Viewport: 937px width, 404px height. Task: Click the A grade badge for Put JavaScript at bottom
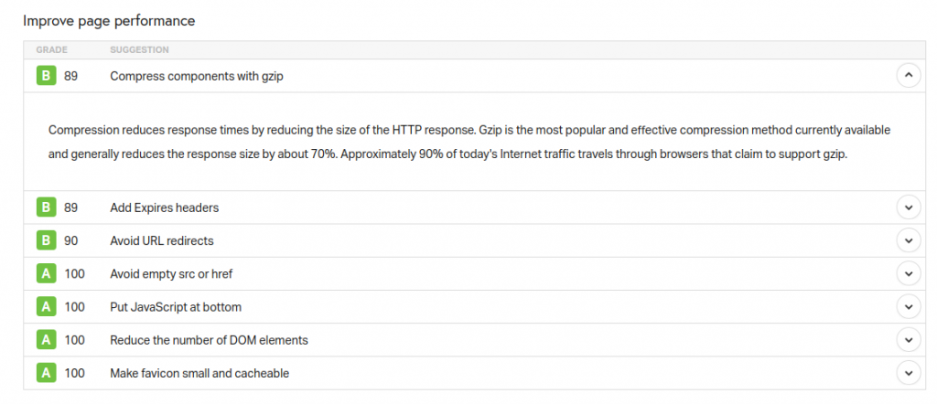tap(46, 307)
